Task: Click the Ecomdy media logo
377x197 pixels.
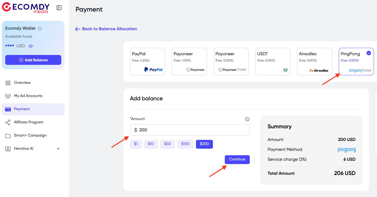Action: coord(26,8)
